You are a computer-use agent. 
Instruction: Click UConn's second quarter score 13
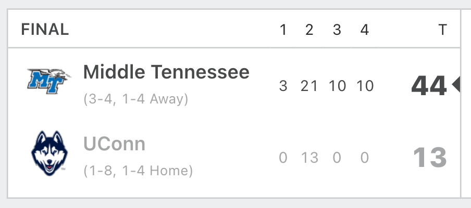pos(309,158)
